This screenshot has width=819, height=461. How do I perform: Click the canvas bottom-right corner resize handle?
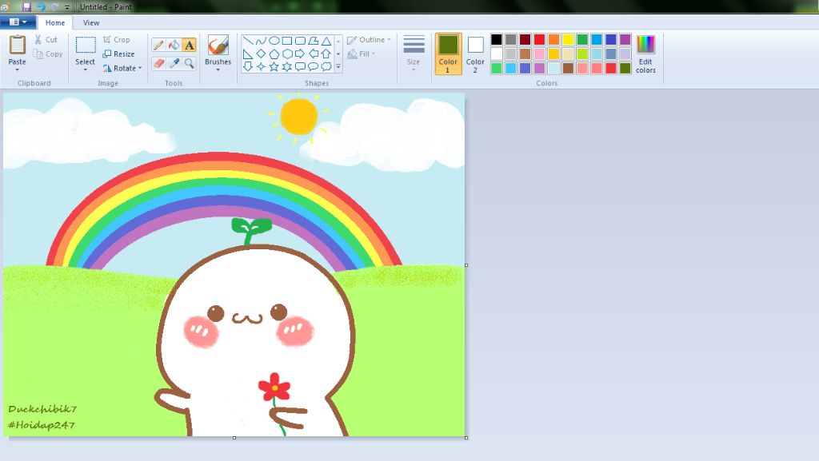[466, 438]
